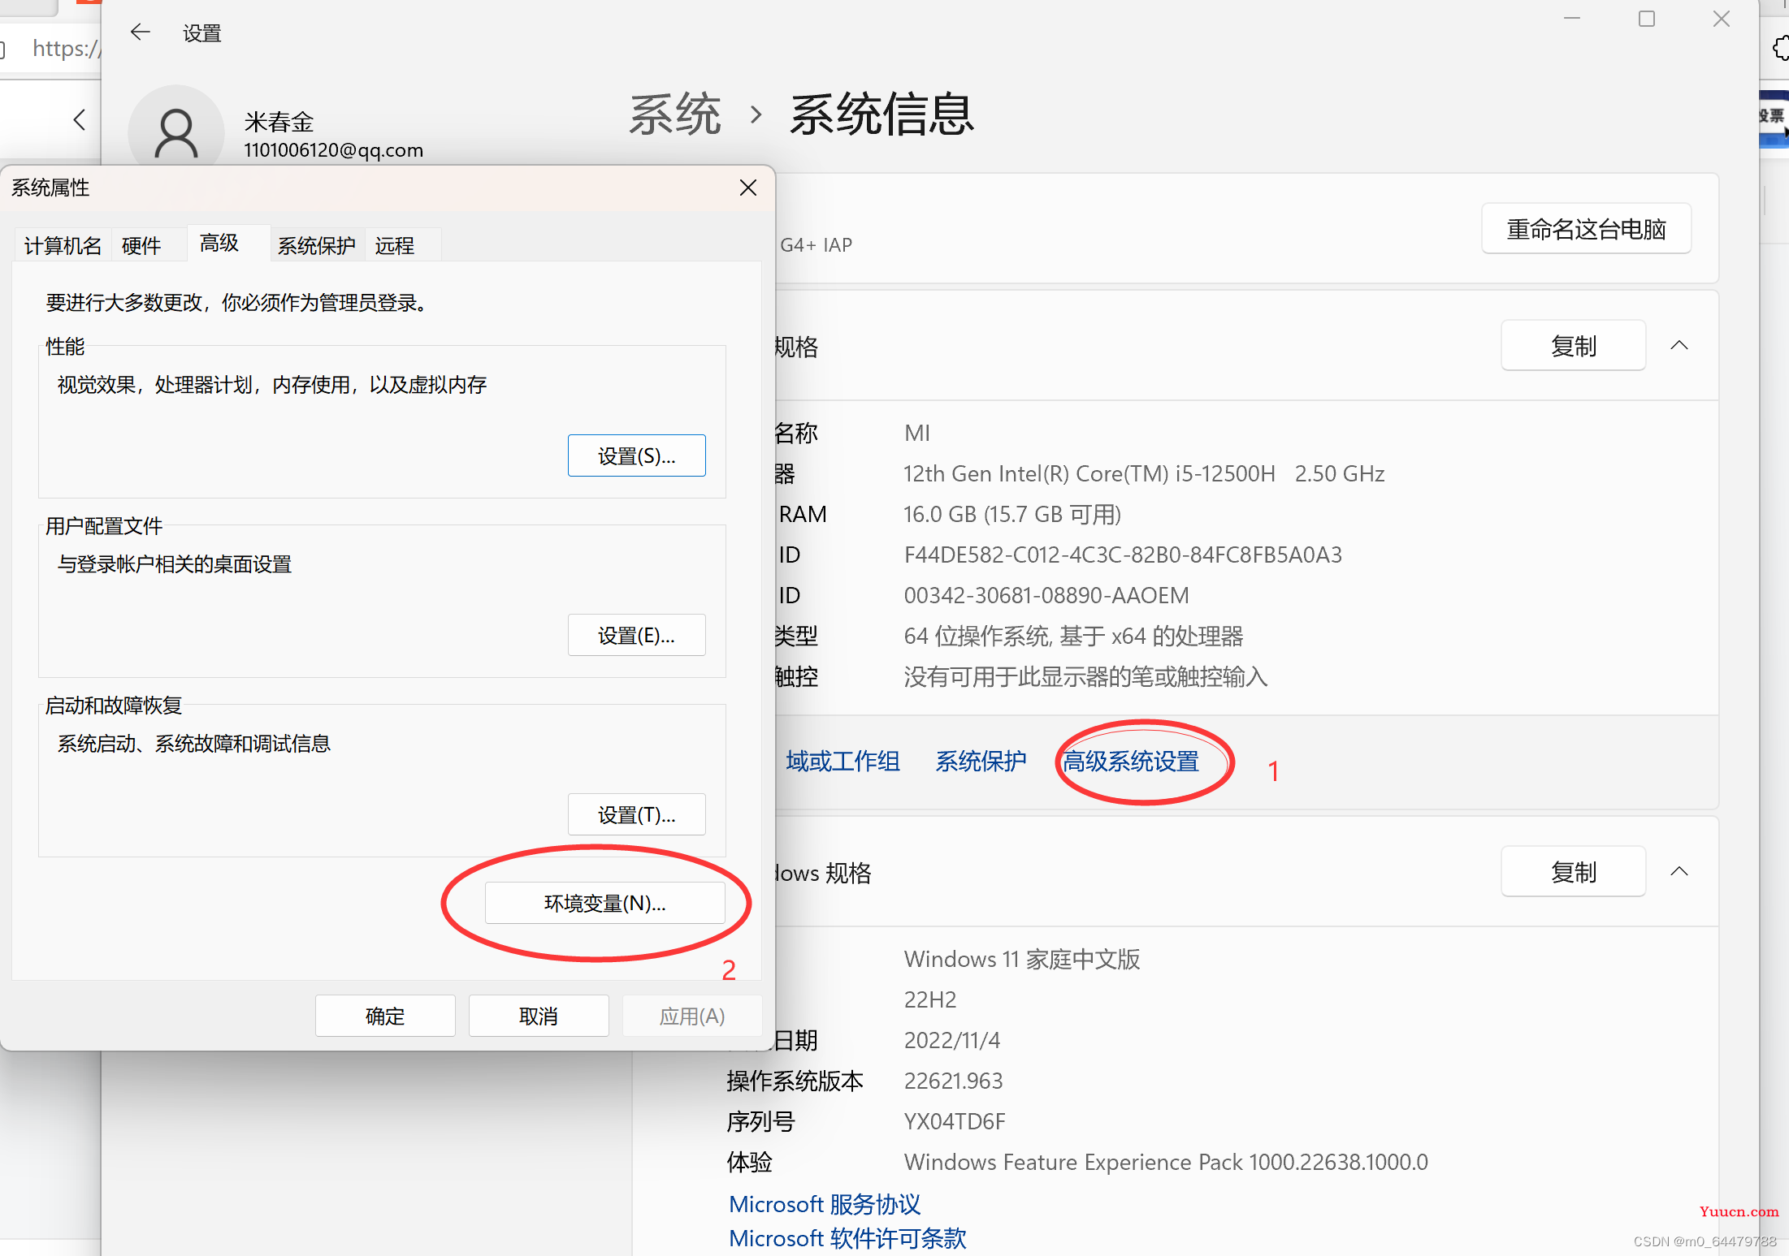Click OS build 22621.963
Image resolution: width=1789 pixels, height=1256 pixels.
point(954,1081)
